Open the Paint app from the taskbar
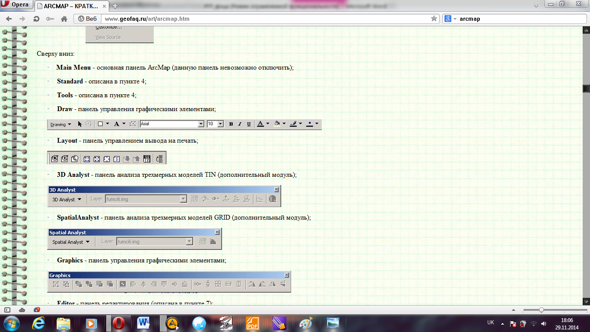 point(305,323)
